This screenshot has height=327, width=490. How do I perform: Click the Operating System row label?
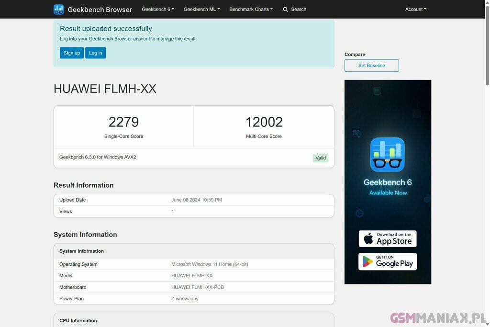click(78, 264)
